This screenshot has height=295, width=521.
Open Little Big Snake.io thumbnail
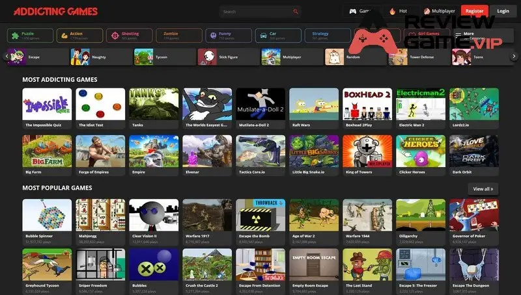point(314,151)
